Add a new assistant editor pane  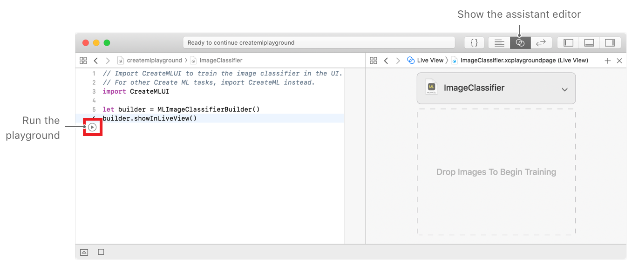pos(607,61)
